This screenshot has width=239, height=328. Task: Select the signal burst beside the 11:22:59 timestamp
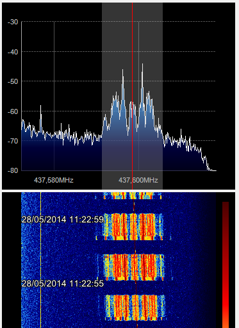tap(133, 227)
